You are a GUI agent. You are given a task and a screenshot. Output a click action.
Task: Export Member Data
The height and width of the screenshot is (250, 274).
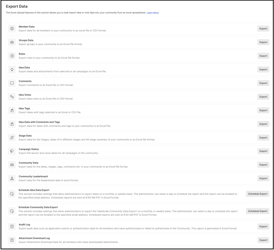pyautogui.click(x=263, y=29)
